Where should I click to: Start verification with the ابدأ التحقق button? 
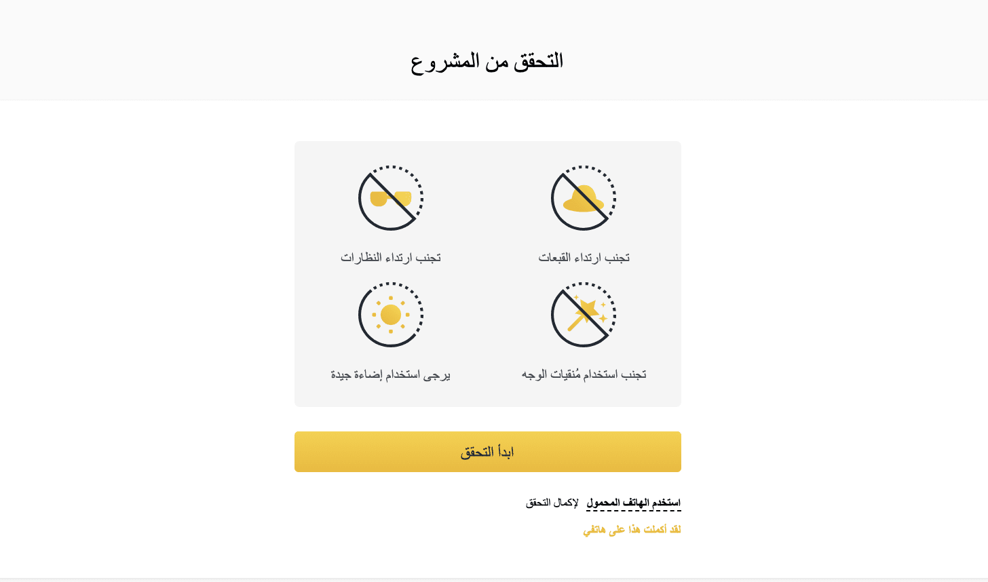click(x=488, y=452)
